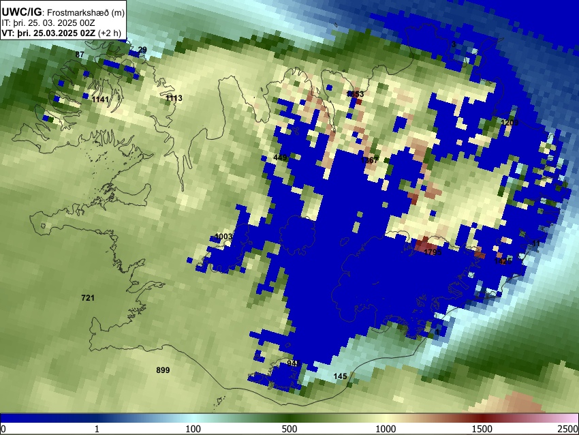Click the map value 721
The image size is (579, 435).
(x=88, y=297)
